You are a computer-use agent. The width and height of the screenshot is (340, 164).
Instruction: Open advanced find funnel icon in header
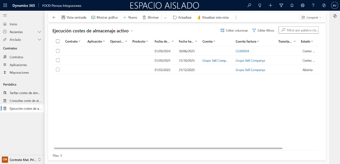(281, 5)
